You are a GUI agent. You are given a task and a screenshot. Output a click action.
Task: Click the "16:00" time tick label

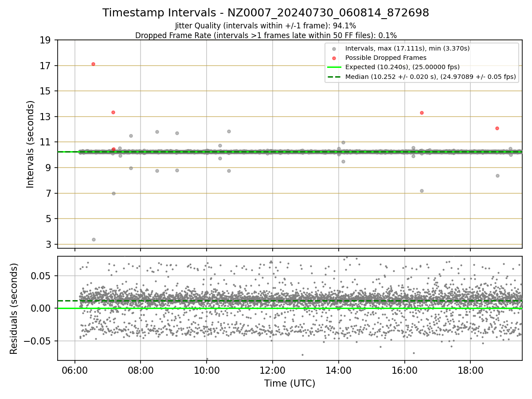pos(404,370)
